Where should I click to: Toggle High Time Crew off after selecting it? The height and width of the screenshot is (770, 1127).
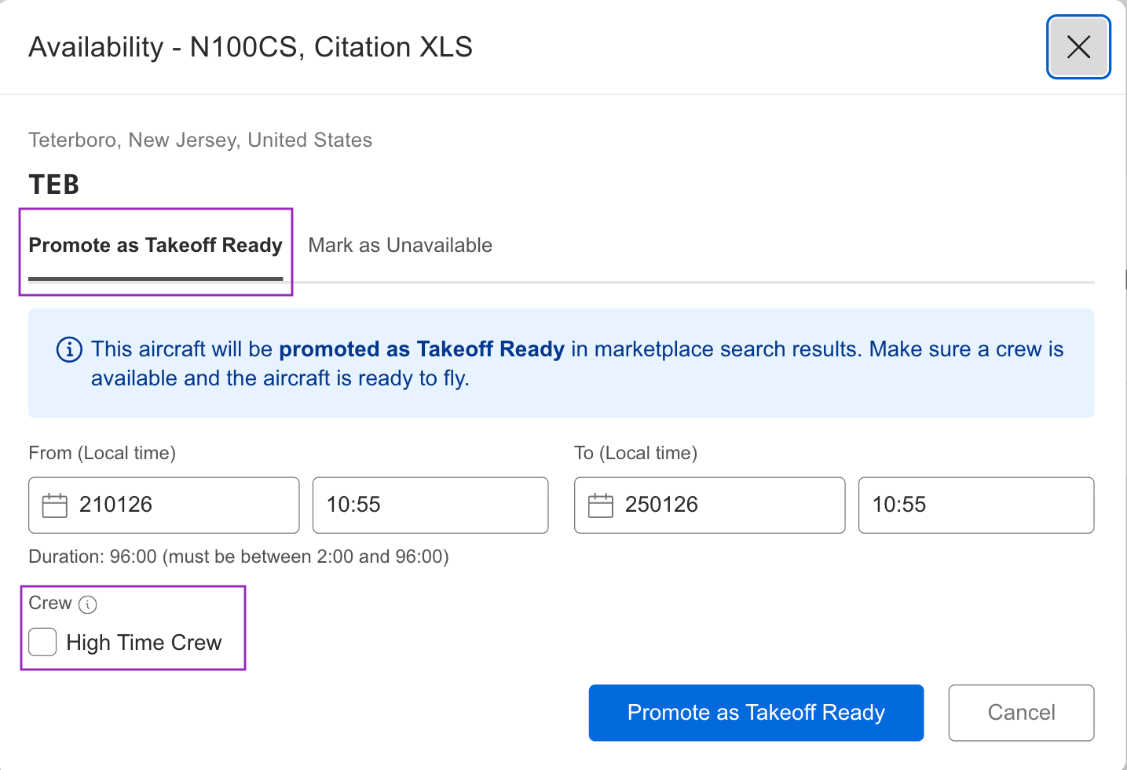[x=42, y=641]
